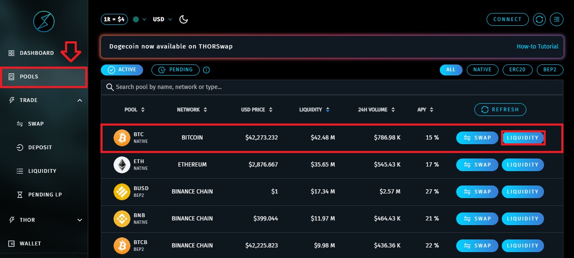
Task: Filter pools by Native
Action: pos(482,70)
